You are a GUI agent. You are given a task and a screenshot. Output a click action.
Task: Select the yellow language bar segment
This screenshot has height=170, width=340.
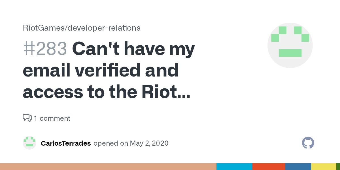click(x=324, y=167)
